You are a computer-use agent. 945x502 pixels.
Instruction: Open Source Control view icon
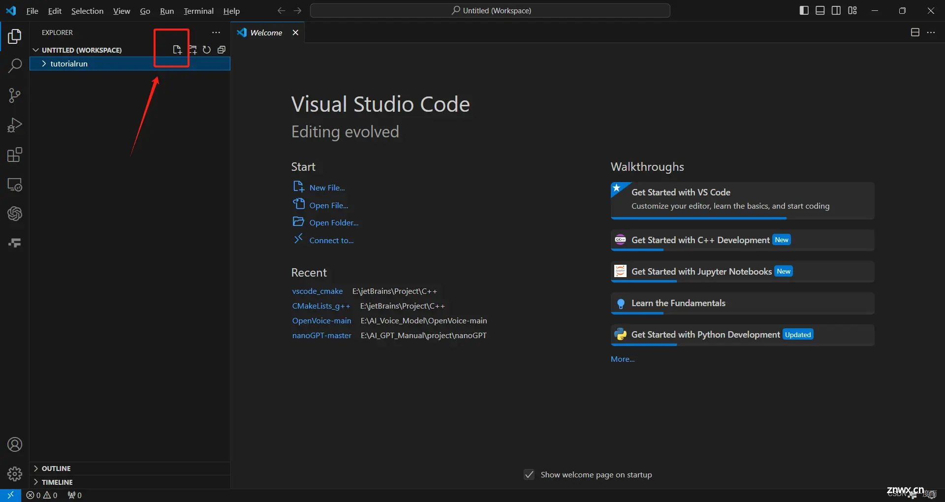point(15,95)
